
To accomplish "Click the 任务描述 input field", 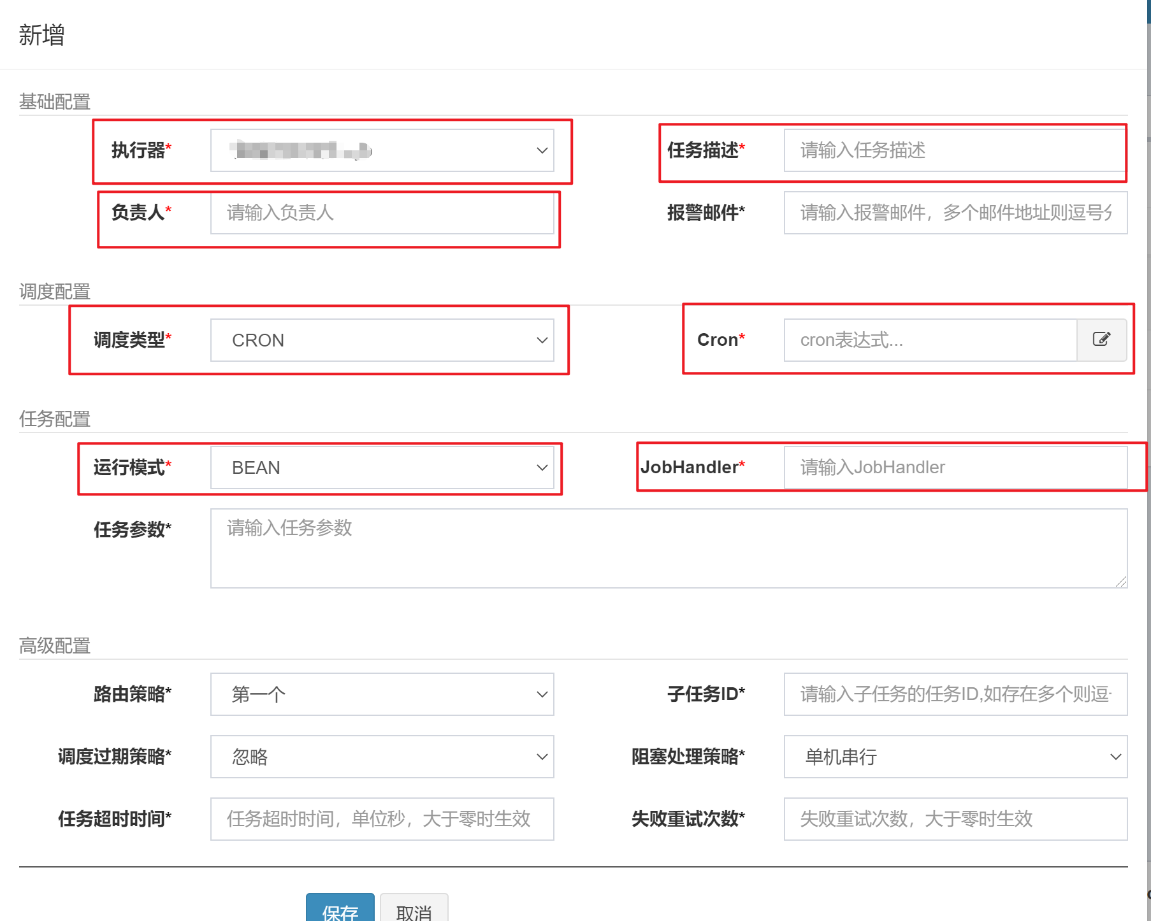I will click(x=955, y=150).
